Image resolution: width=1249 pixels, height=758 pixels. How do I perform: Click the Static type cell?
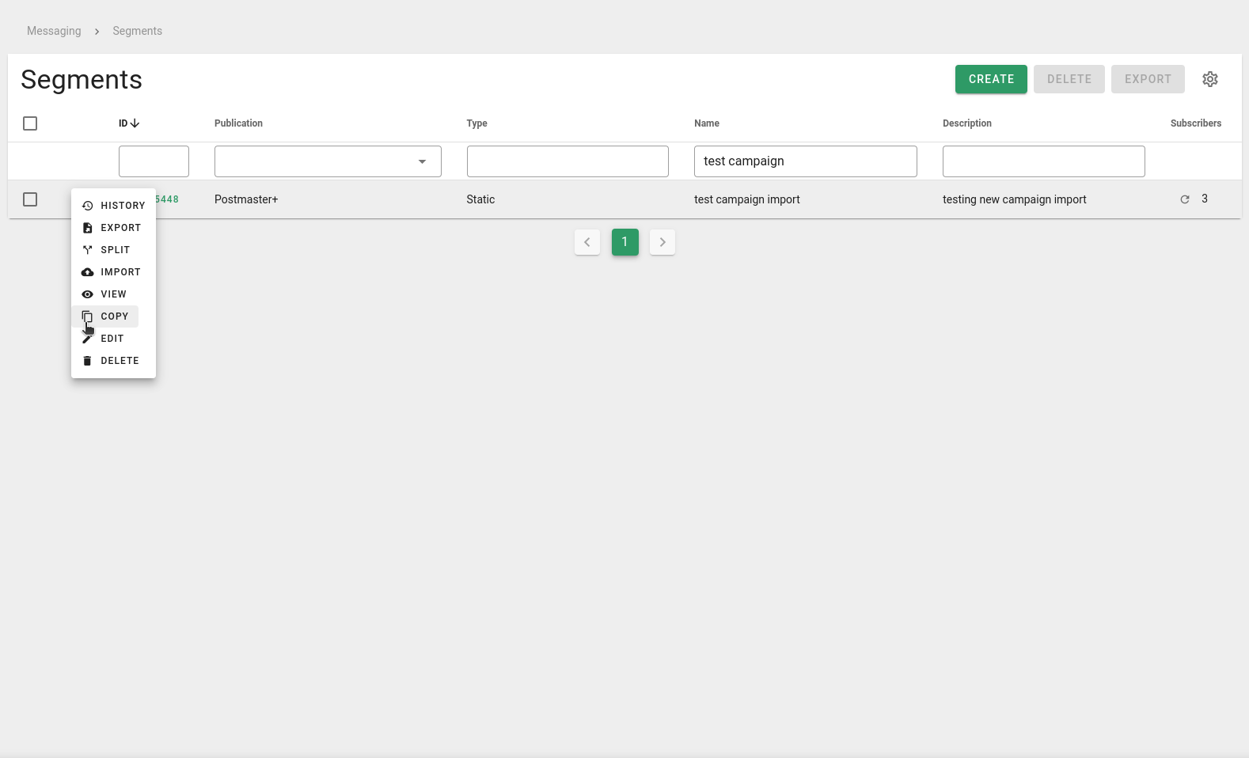click(x=480, y=199)
